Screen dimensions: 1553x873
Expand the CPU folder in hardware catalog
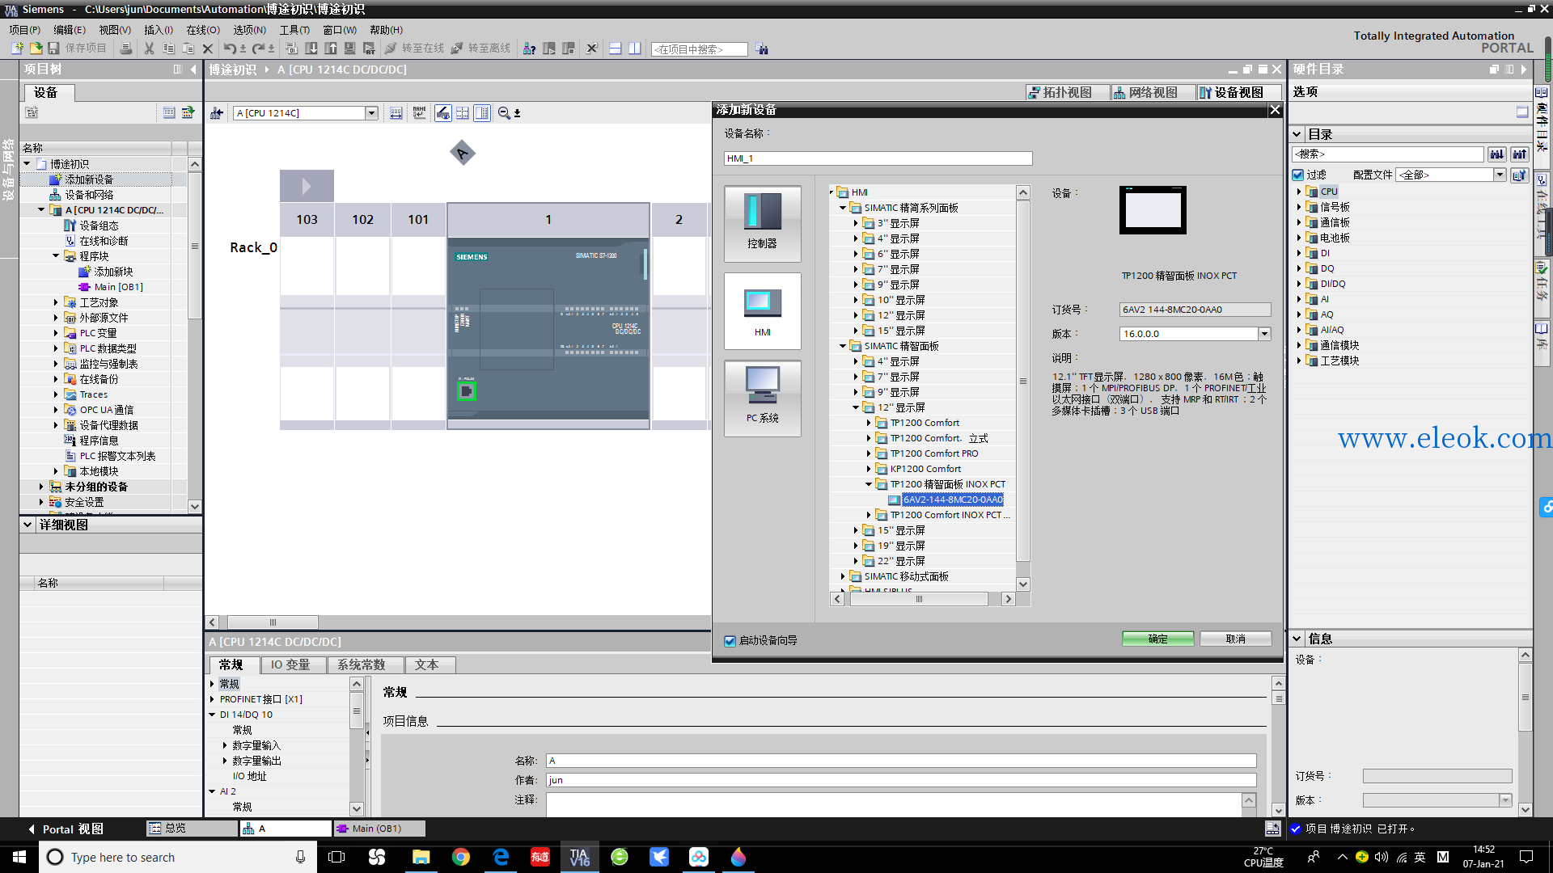(x=1299, y=192)
